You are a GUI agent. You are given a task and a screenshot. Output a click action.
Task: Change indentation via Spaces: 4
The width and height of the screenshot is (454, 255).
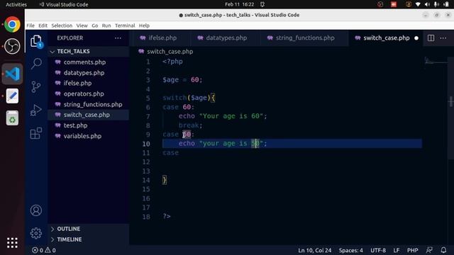(x=350, y=250)
